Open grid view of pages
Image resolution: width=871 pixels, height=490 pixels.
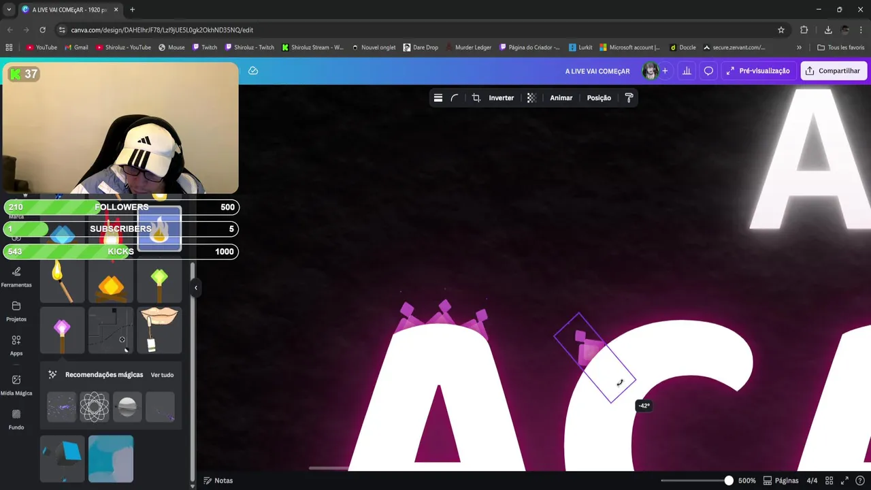pyautogui.click(x=829, y=480)
